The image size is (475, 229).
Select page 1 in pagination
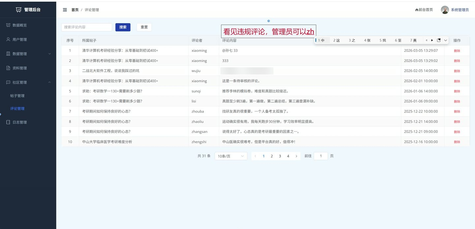264,156
